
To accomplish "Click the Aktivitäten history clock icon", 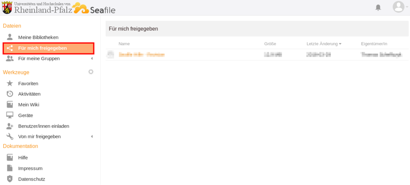I will pos(10,94).
